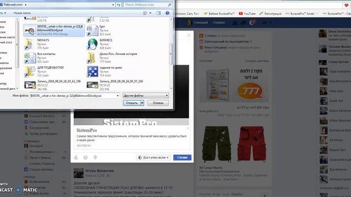Click the 'Отмена' button
This screenshot has width=351, height=197.
[x=158, y=103]
